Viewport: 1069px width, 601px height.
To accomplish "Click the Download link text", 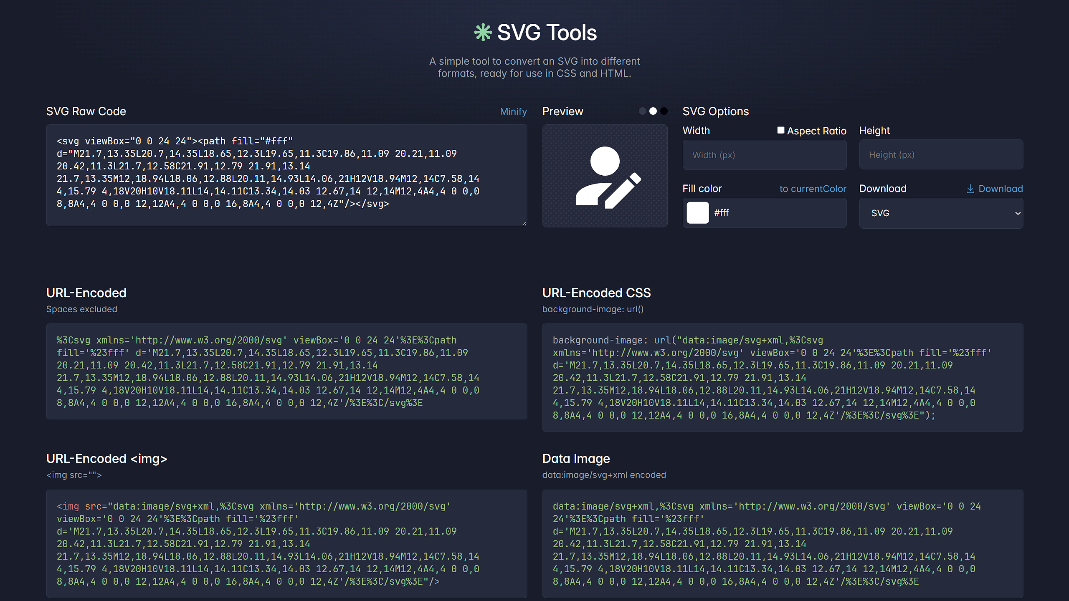I will (1001, 189).
